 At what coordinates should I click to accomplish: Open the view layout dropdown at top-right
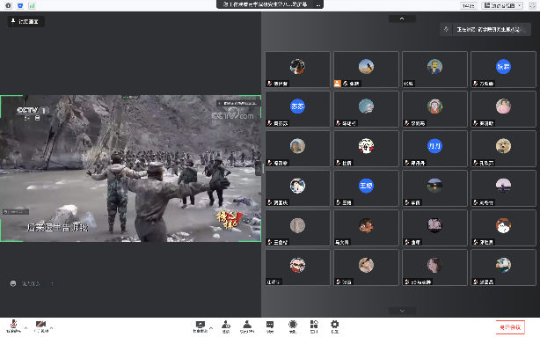(x=502, y=5)
